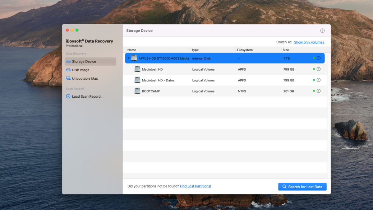Click the green status dot on BOOTCAMP row
The height and width of the screenshot is (210, 373).
(x=314, y=91)
